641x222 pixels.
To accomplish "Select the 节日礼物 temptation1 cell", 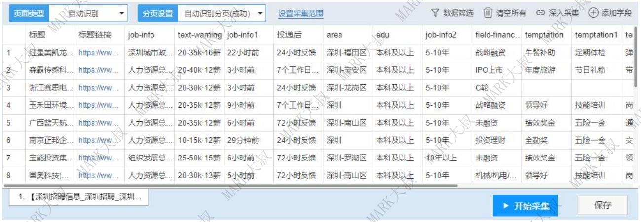I will (596, 70).
